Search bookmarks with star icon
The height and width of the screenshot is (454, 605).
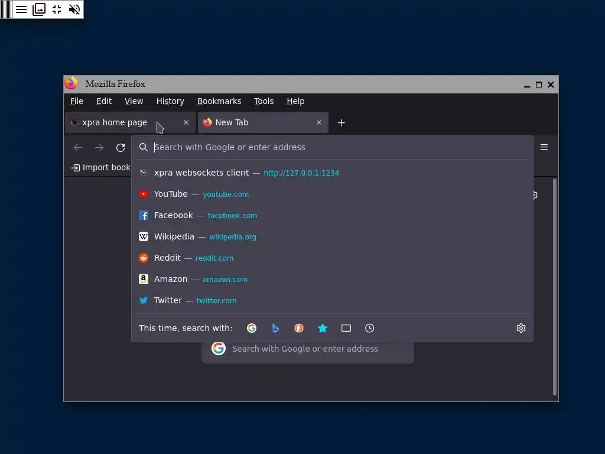click(323, 328)
